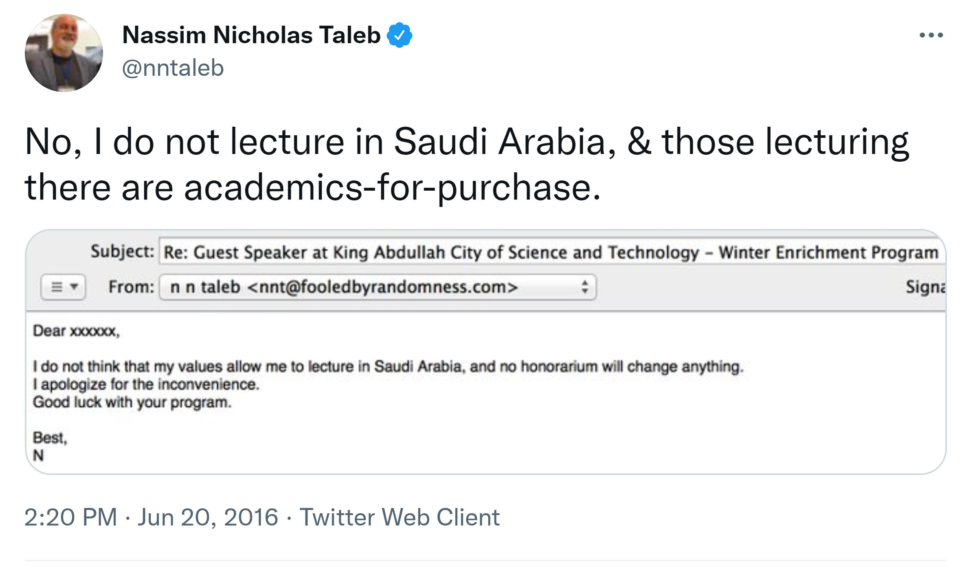Click the Twitter Web Client source link
The width and height of the screenshot is (966, 576).
pos(400,517)
